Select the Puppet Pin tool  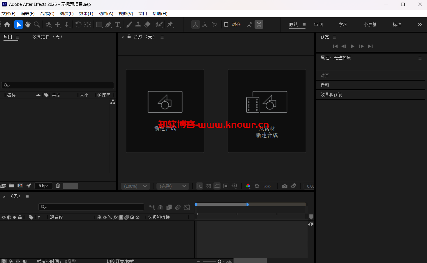tap(170, 25)
